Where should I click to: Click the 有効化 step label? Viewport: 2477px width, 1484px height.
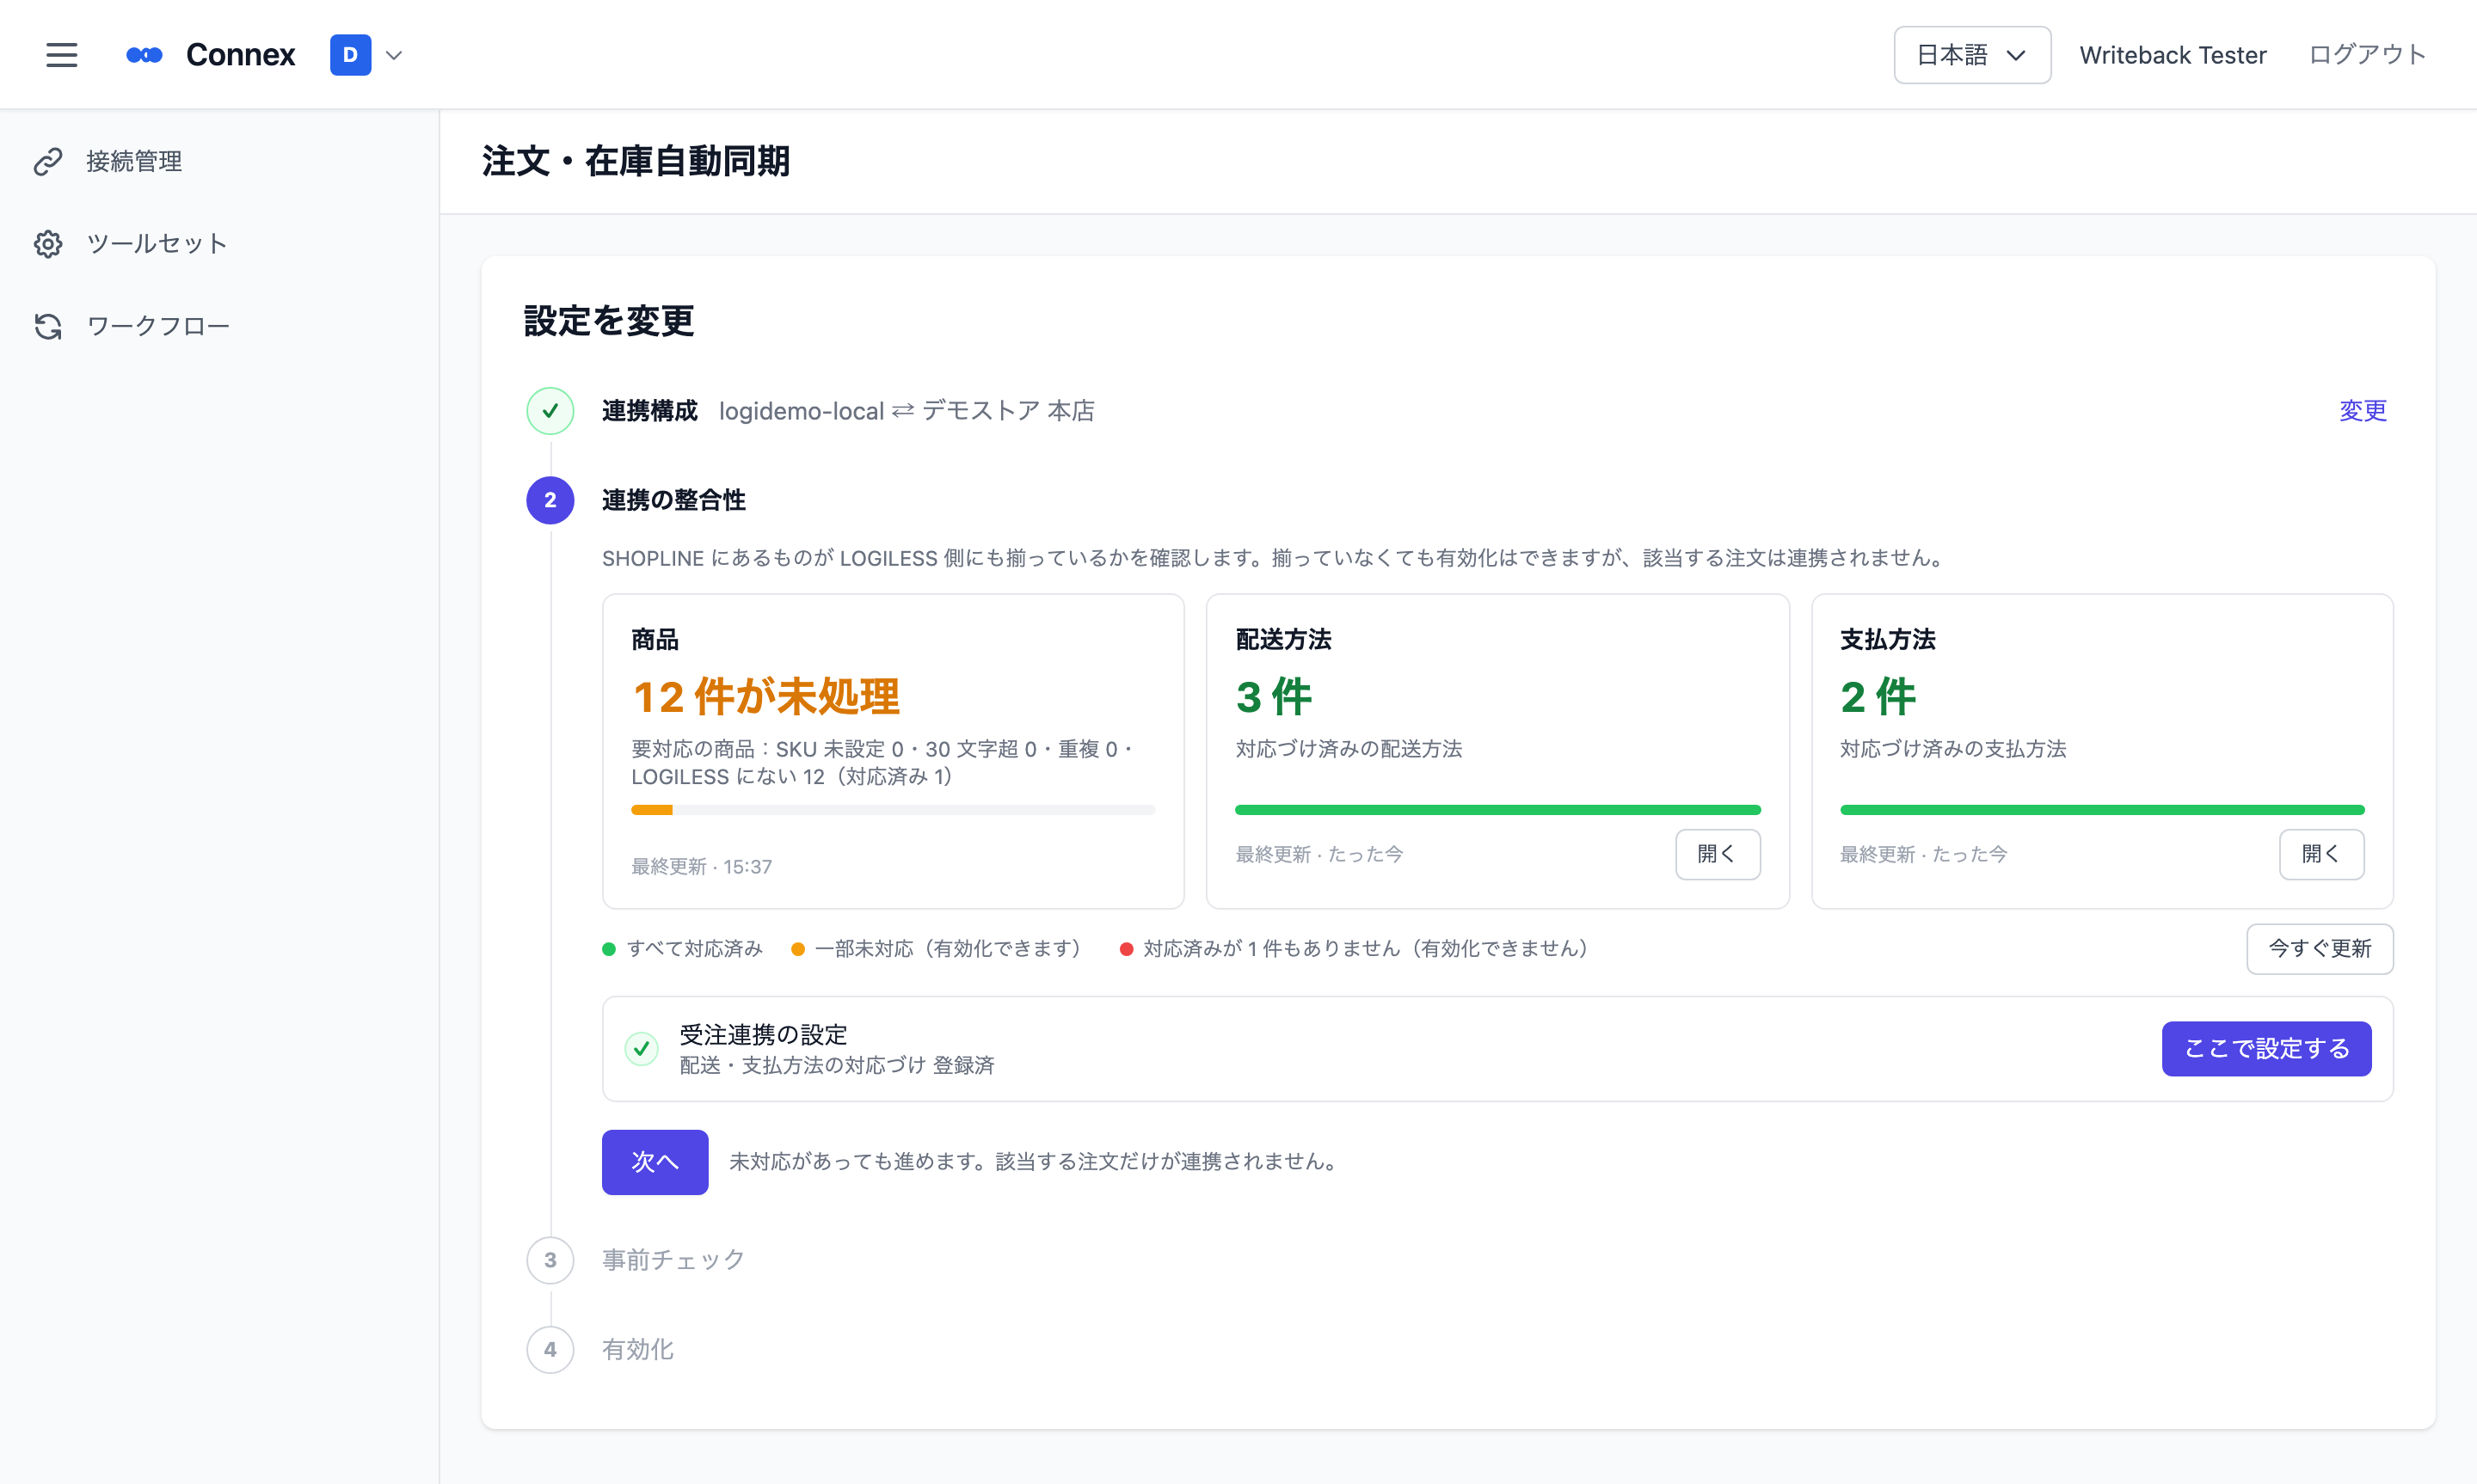[637, 1350]
